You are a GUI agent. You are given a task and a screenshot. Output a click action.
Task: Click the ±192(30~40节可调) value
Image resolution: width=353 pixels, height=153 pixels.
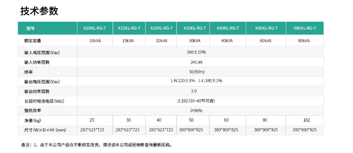(x=196, y=101)
